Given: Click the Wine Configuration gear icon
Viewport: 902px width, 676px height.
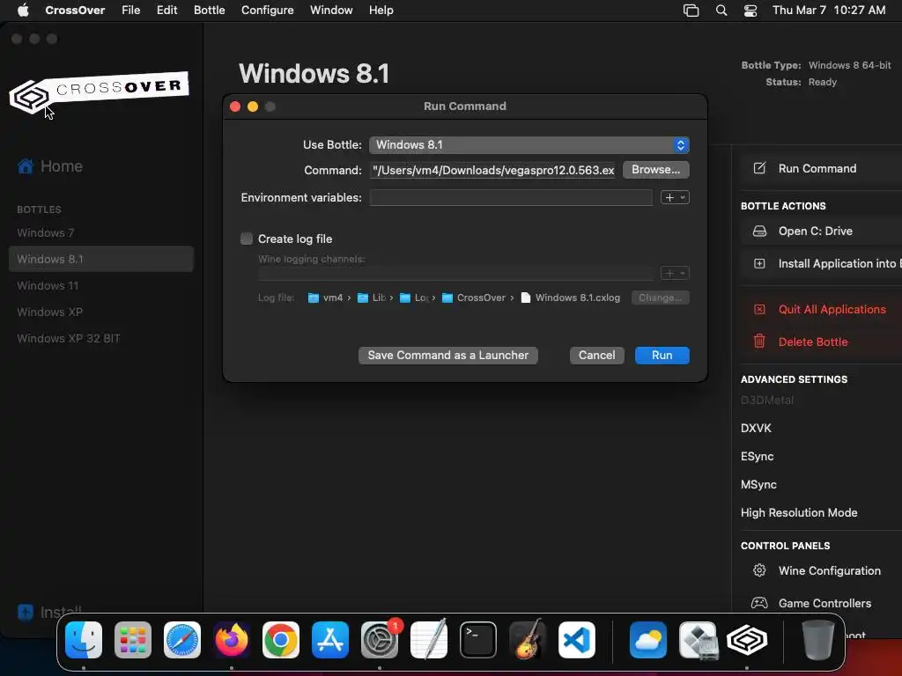Looking at the screenshot, I should 759,570.
